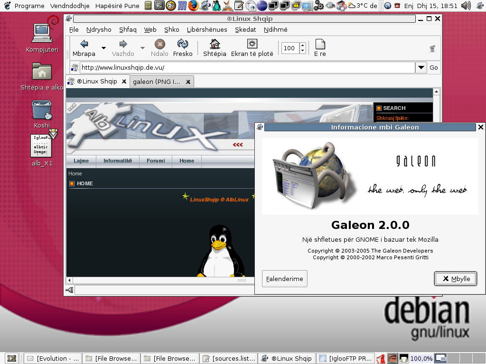Click the LinuxShqip @ AlbLinux text link
This screenshot has width=486, height=364.
[219, 200]
